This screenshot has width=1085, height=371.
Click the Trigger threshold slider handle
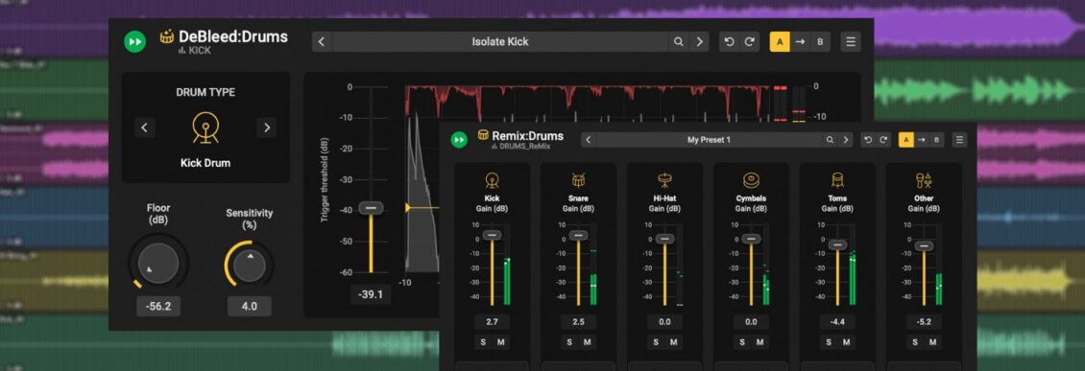tap(371, 208)
